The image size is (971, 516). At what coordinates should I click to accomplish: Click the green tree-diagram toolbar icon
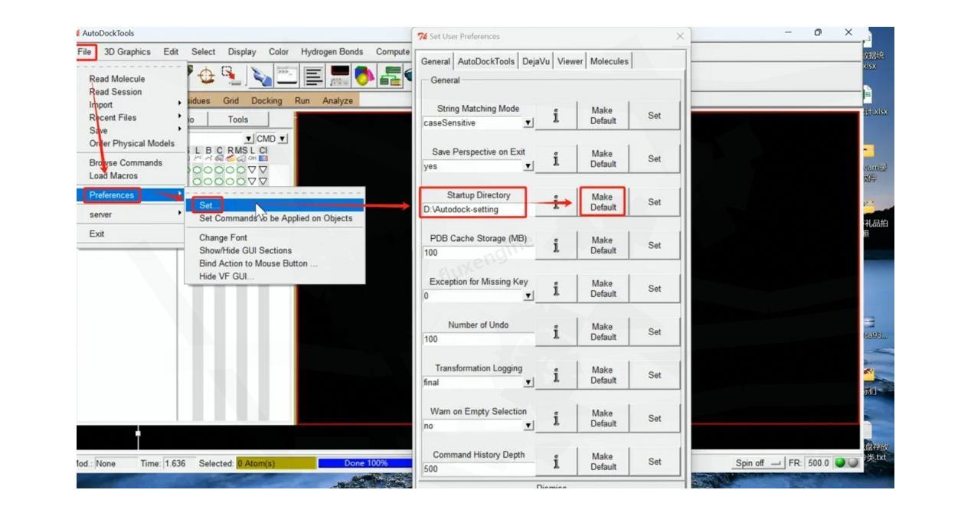391,76
